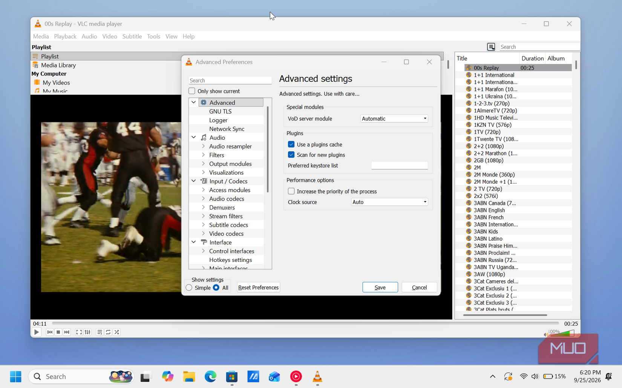Open Microsoft Edge from the taskbar
This screenshot has width=622, height=388.
pyautogui.click(x=210, y=376)
